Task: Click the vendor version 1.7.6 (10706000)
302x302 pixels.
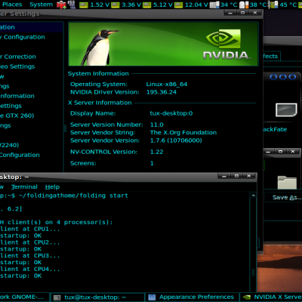Action: pos(176,140)
